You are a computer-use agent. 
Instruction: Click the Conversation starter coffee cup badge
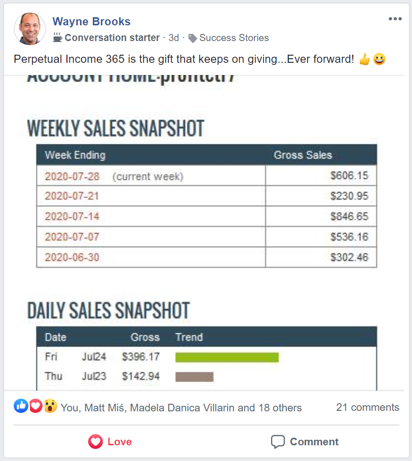(x=57, y=37)
